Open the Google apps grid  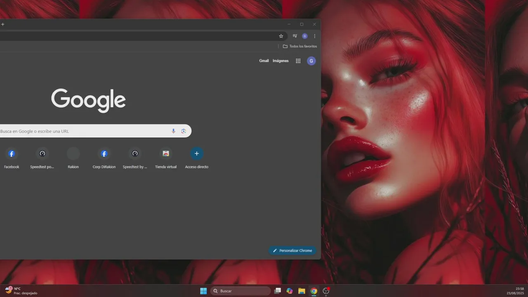(298, 61)
